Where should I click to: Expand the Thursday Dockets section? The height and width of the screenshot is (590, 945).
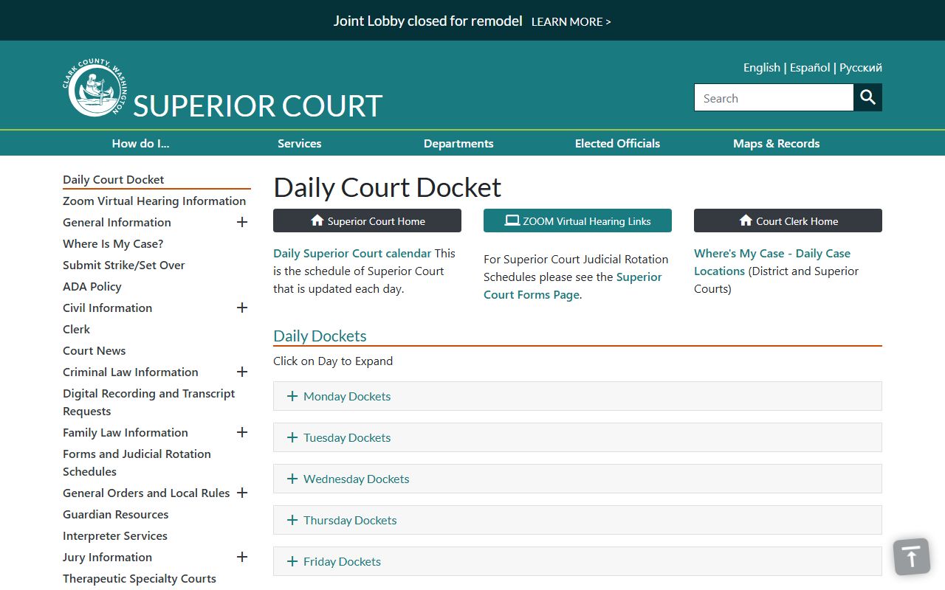coord(577,520)
